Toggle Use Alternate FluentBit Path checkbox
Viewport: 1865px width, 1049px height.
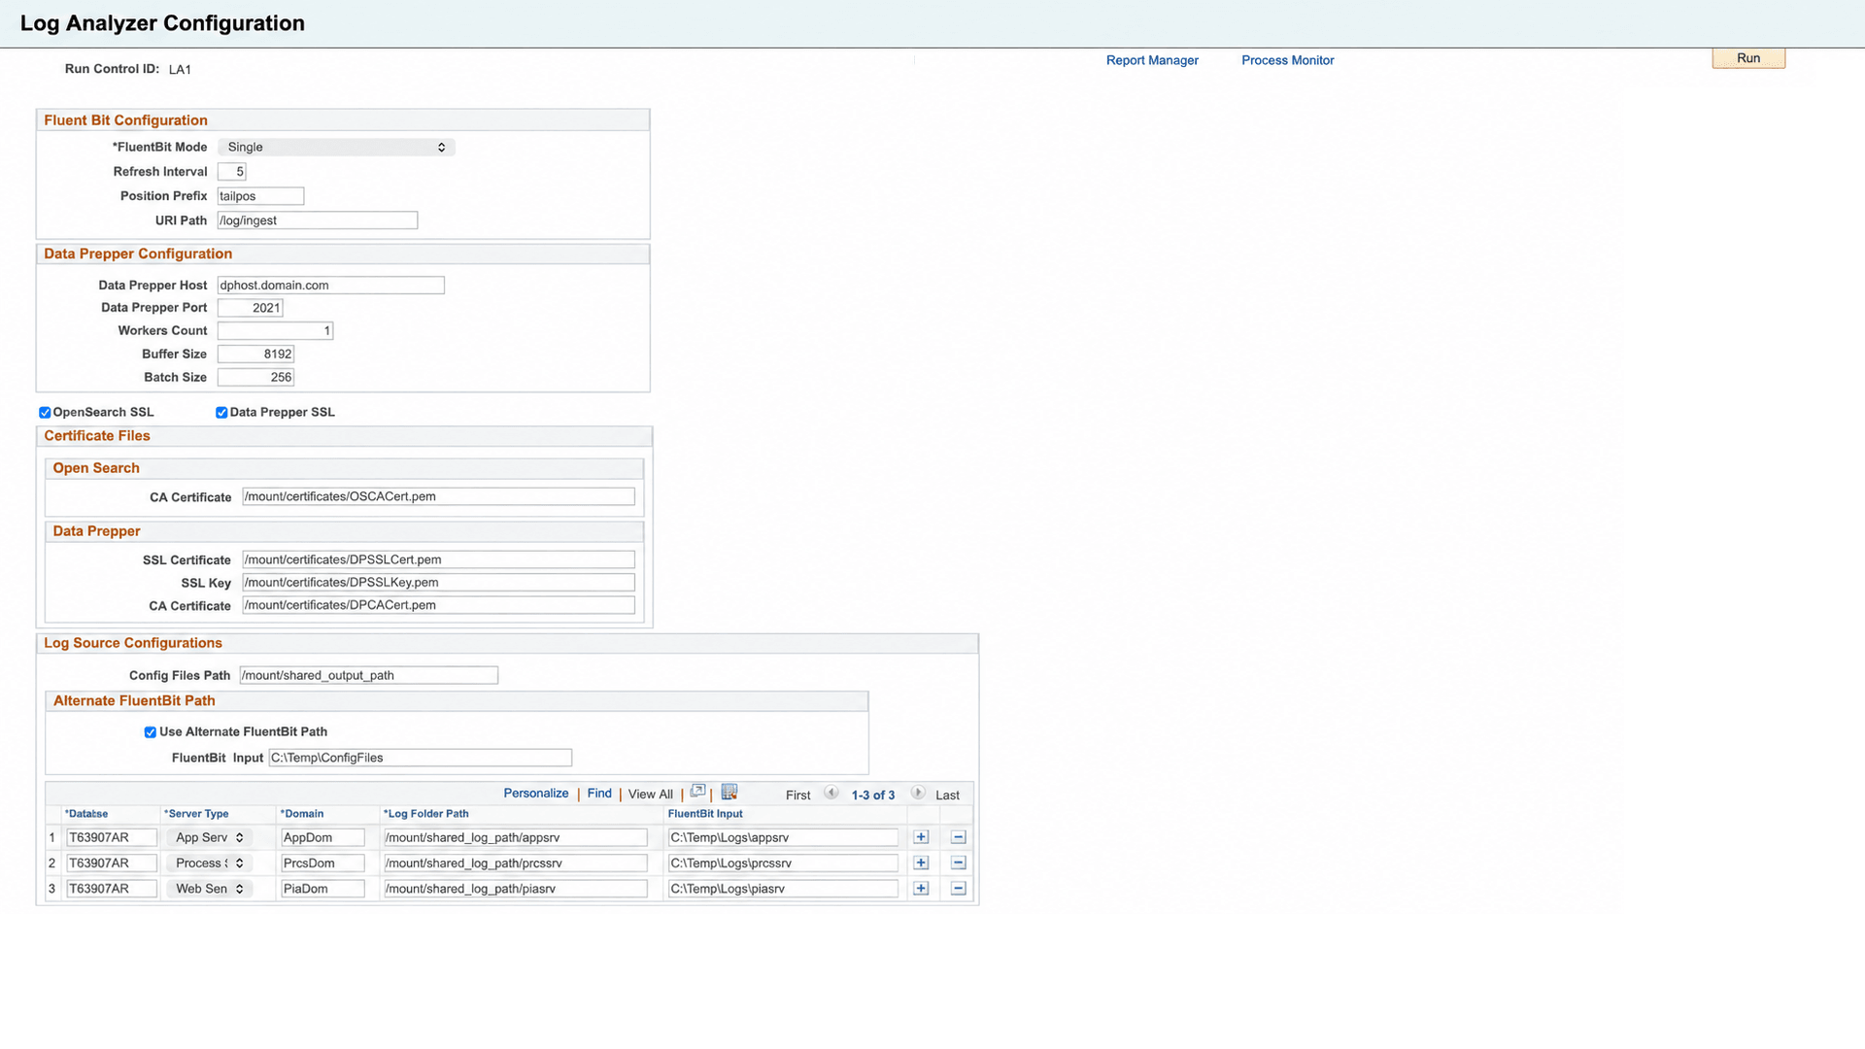click(151, 732)
